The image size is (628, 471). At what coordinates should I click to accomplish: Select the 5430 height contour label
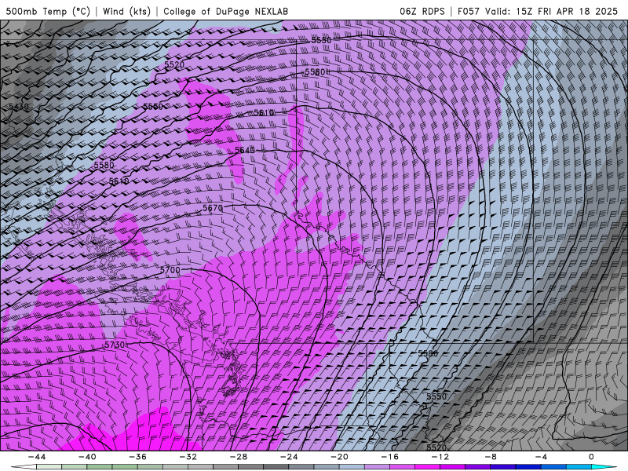[x=19, y=107]
